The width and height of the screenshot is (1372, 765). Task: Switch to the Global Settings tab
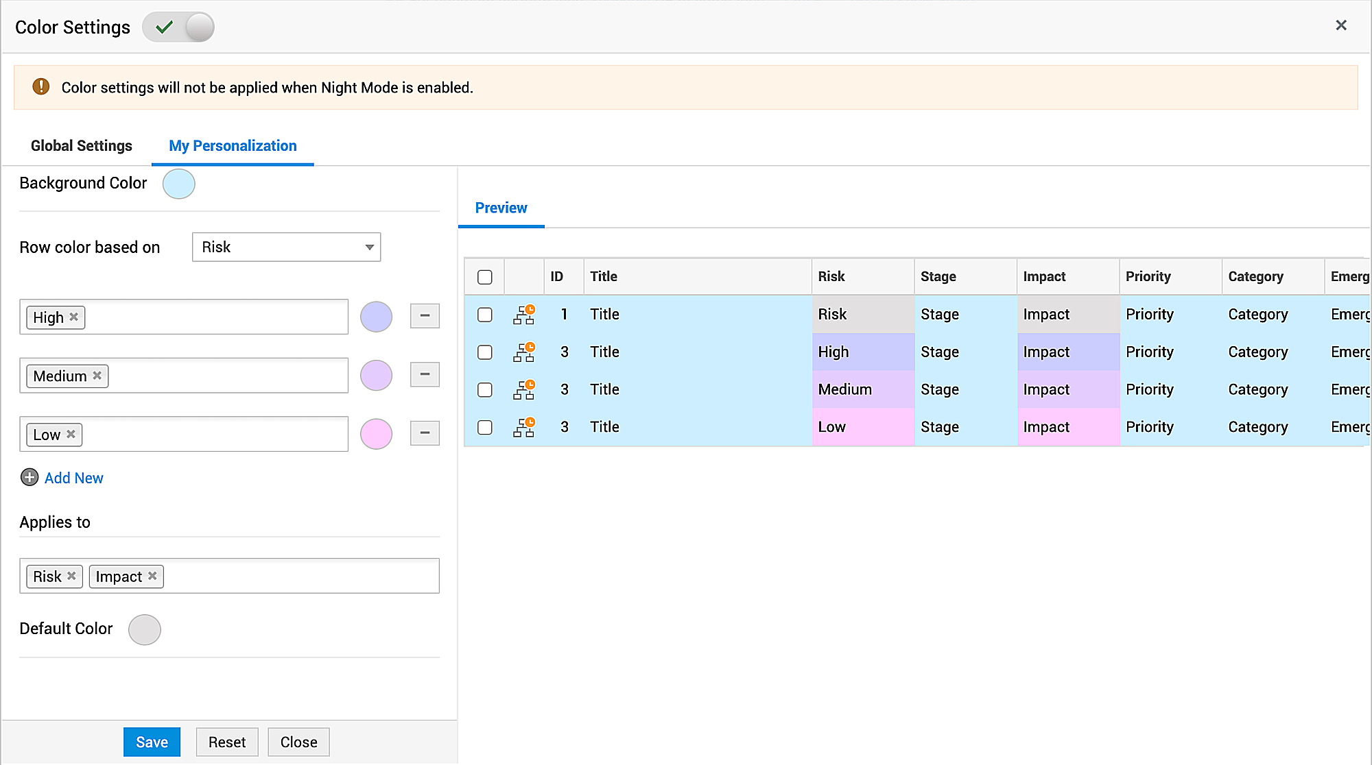point(81,145)
